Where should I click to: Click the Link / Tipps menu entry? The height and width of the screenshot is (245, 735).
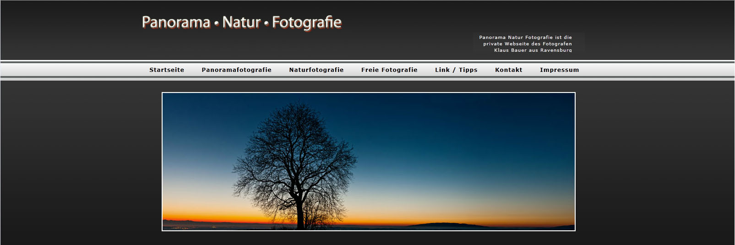[x=456, y=70]
